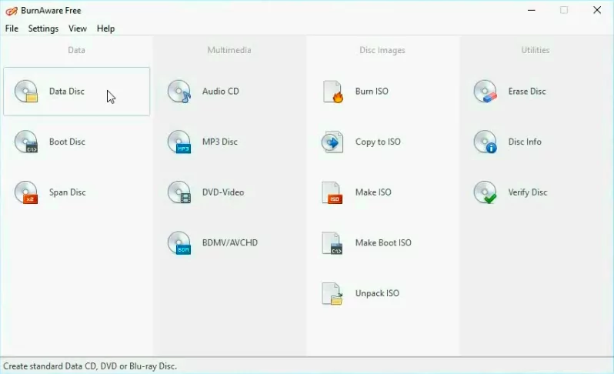Launch MP3 Disc via its label

point(220,142)
